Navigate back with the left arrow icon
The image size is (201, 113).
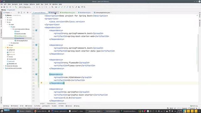click(10, 7)
